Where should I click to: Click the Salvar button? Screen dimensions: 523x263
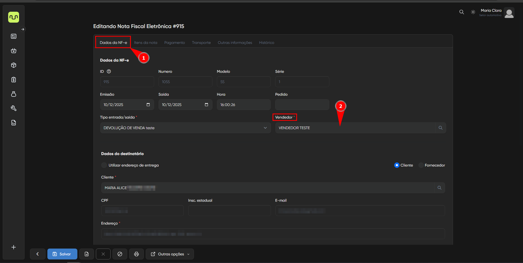point(62,254)
